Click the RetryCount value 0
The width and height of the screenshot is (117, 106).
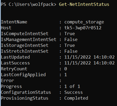[x=66, y=69]
